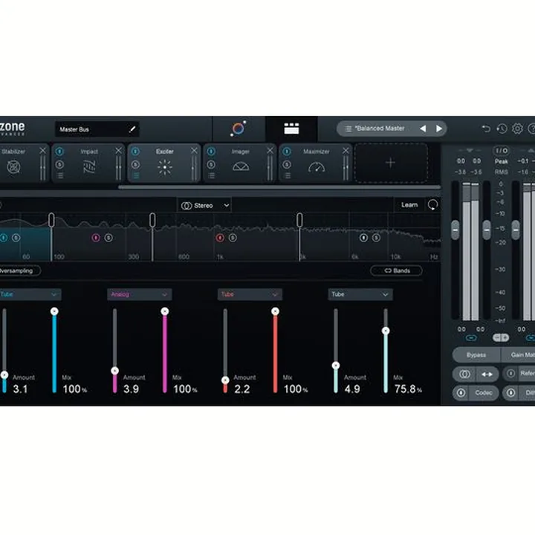
Task: Click the reset circular arrow beside Learn
Action: 432,205
